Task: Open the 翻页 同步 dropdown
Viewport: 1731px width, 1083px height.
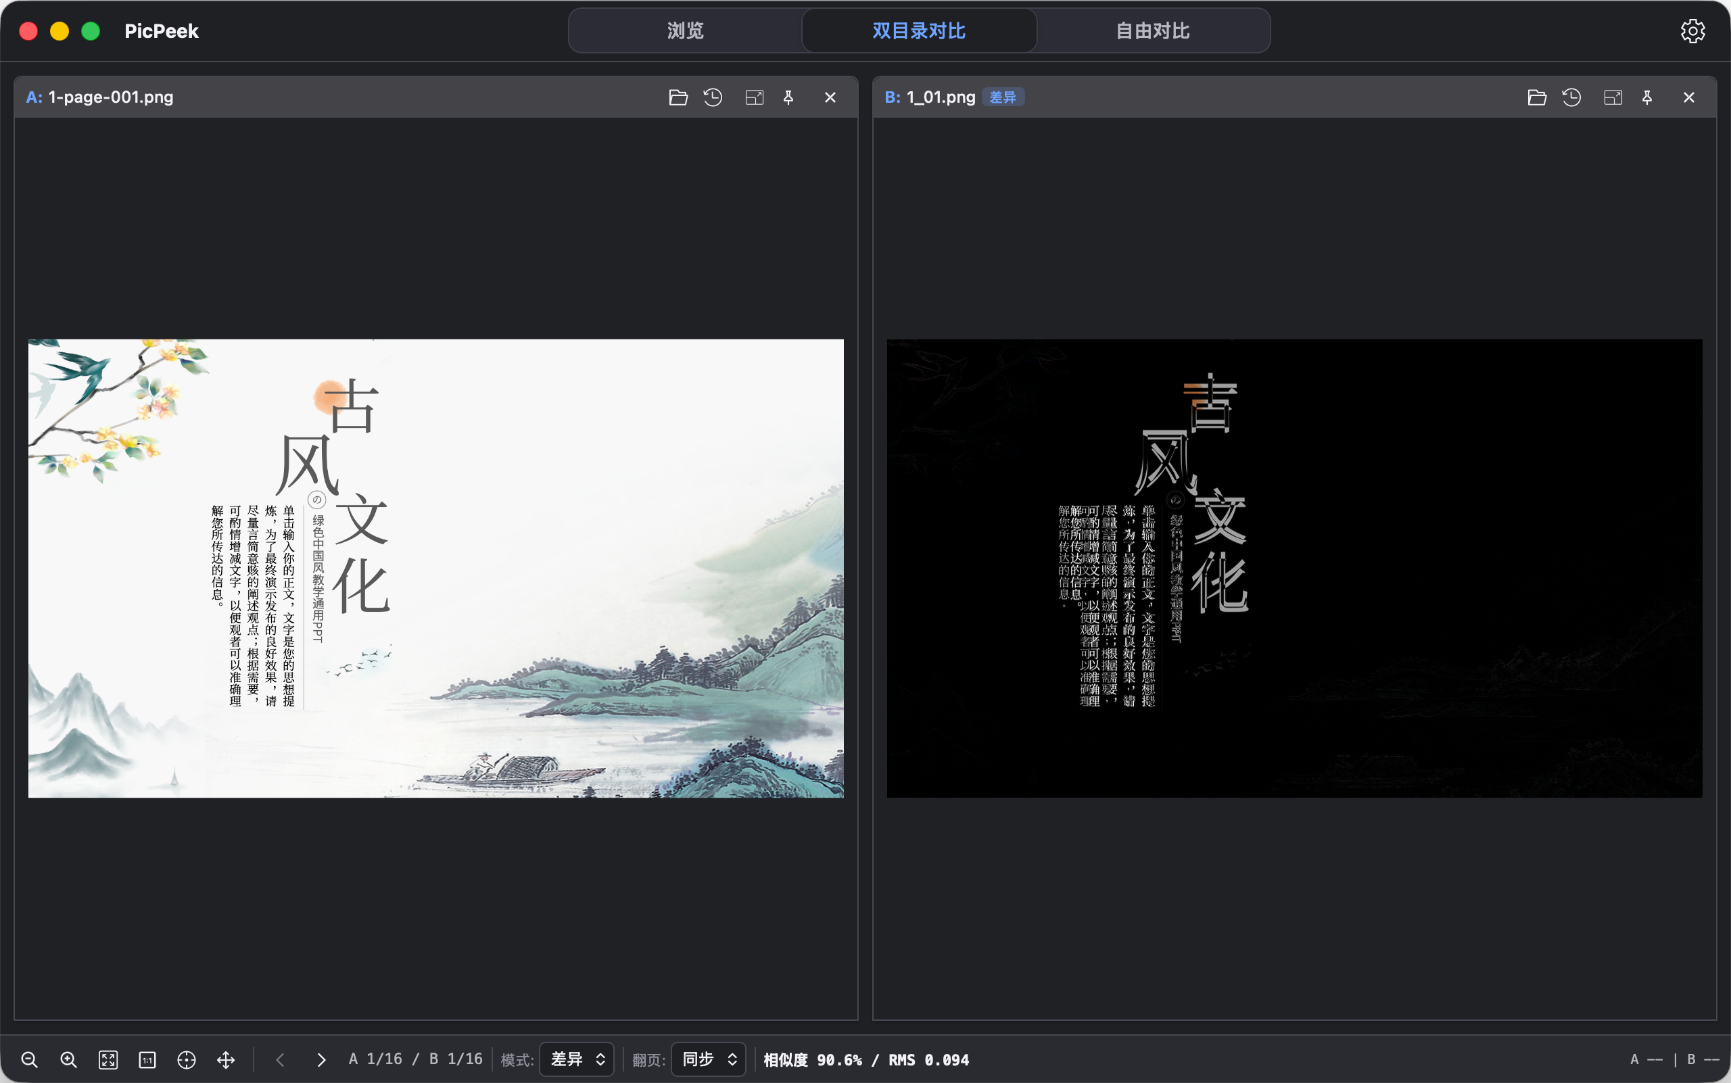Action: pos(709,1059)
